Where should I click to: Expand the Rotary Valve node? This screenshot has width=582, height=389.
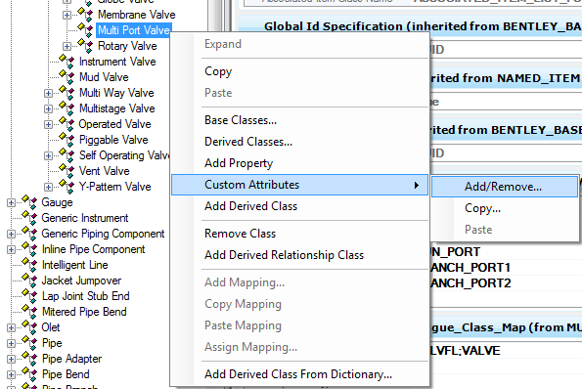pyautogui.click(x=67, y=46)
